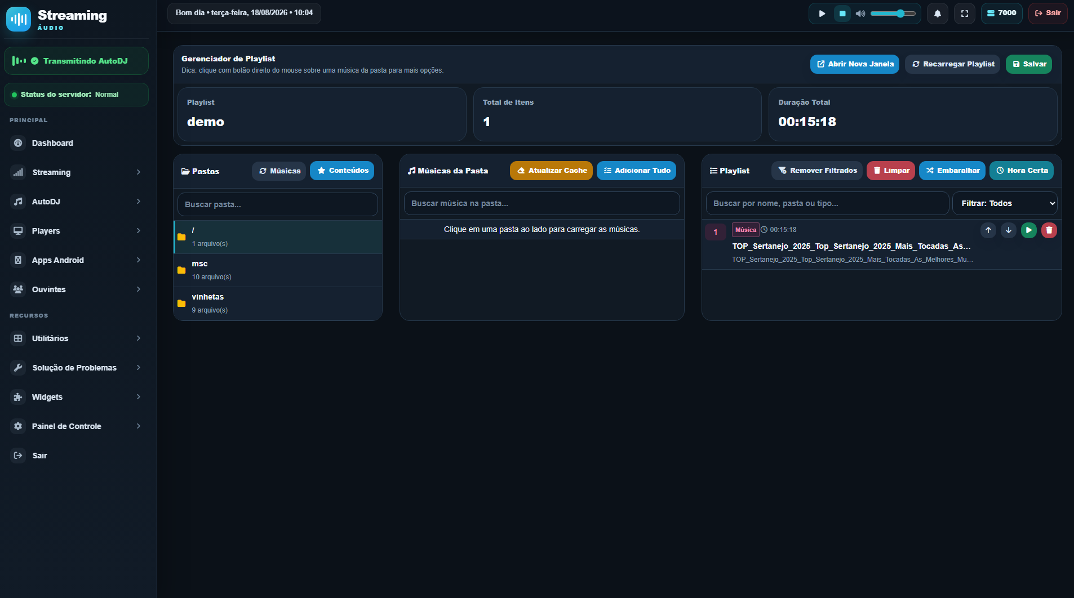Screen dimensions: 1074x598
Task: Expand the Streaming menu chevron
Action: pyautogui.click(x=138, y=172)
